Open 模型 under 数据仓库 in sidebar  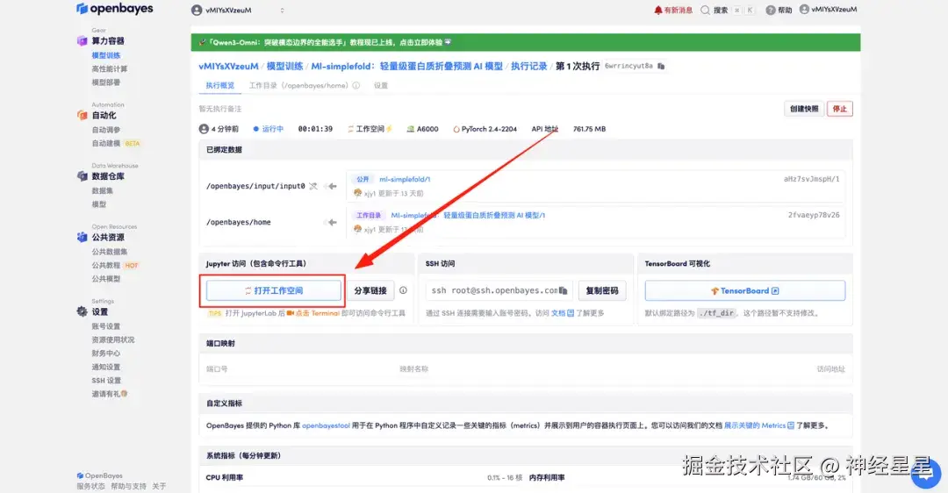98,204
